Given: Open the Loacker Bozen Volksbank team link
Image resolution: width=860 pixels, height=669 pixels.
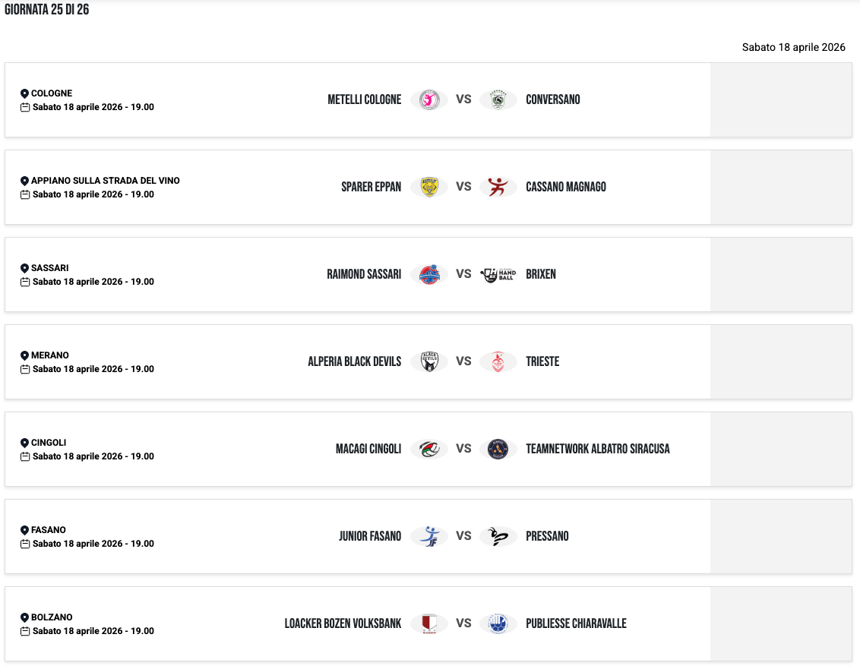Looking at the screenshot, I should [343, 623].
